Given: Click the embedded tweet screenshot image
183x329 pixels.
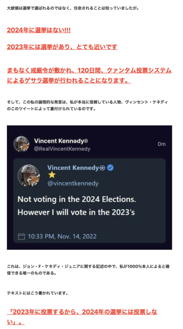Looking at the screenshot, I should pos(89,187).
